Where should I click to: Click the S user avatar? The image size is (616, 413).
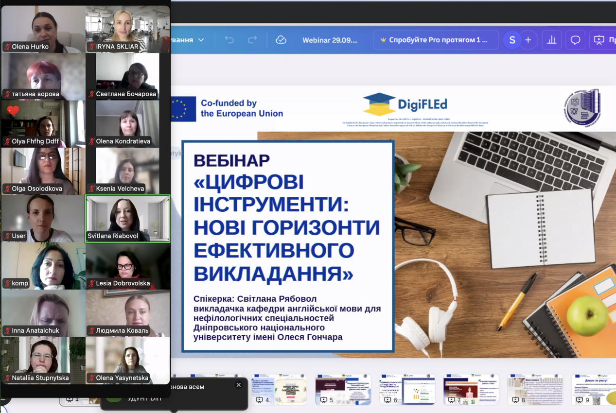click(x=512, y=40)
